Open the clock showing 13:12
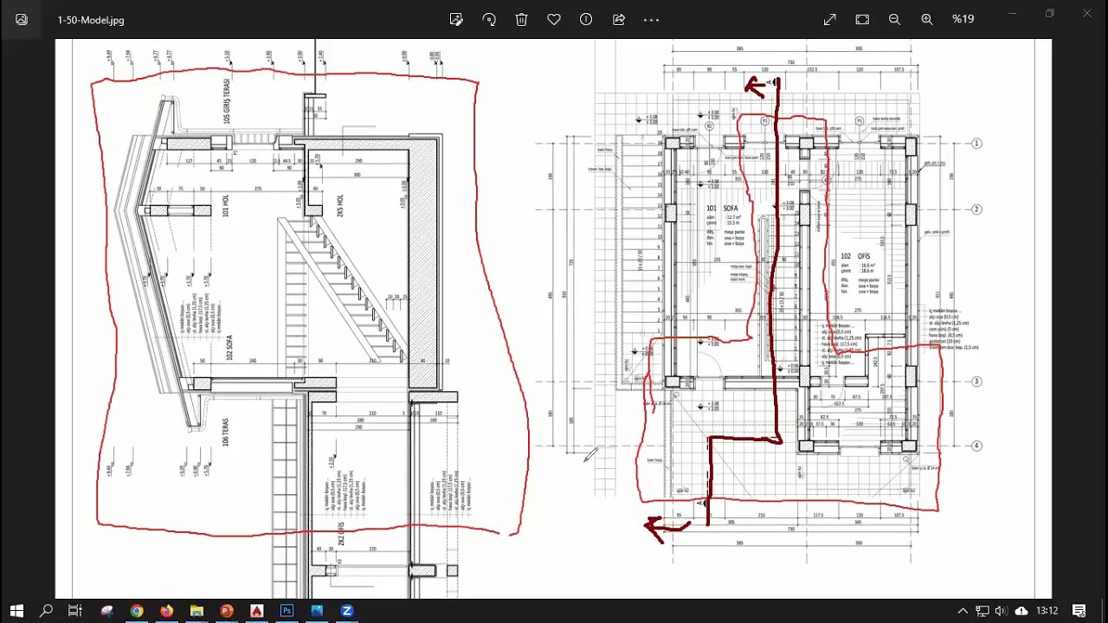The height and width of the screenshot is (623, 1108). pos(1047,611)
